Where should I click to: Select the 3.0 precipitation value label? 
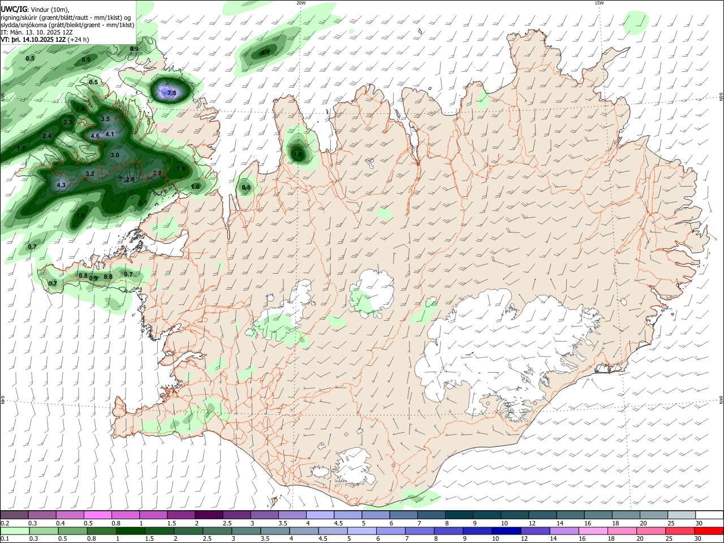click(x=115, y=155)
